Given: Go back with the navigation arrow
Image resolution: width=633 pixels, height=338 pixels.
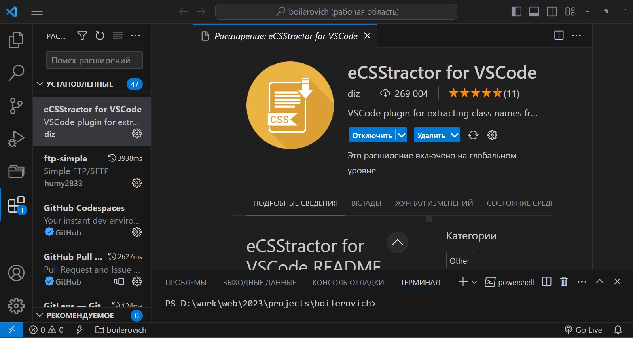Looking at the screenshot, I should click(x=183, y=12).
